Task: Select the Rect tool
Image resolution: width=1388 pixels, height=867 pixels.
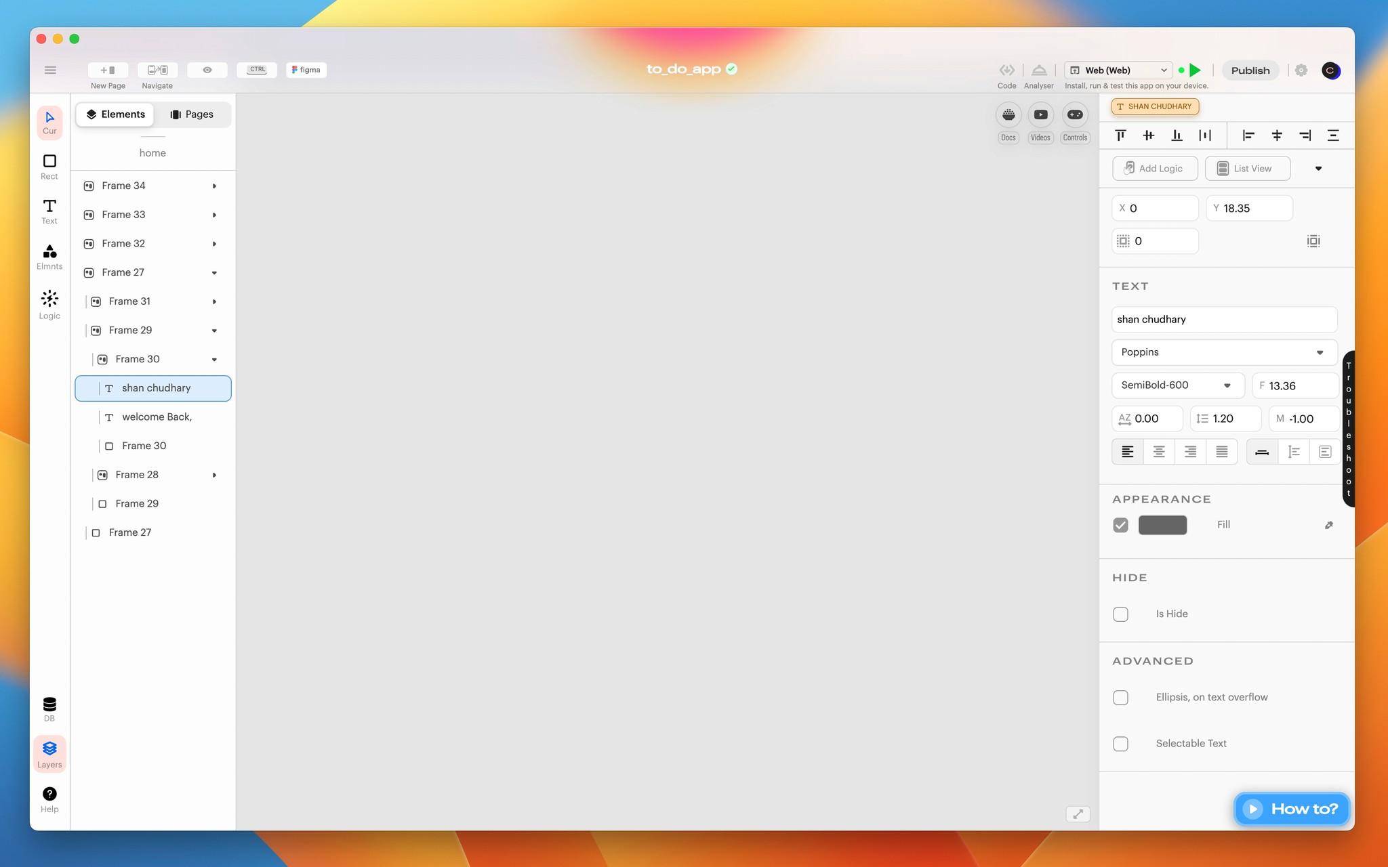Action: tap(49, 166)
